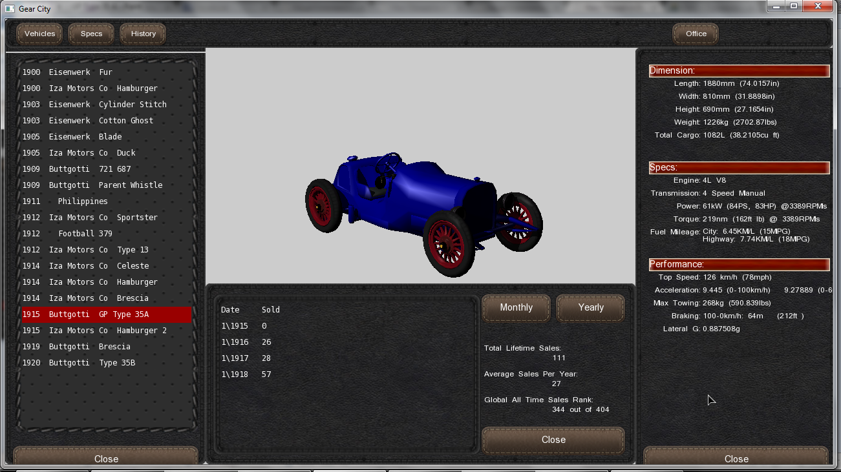Close the sales statistics panel
841x472 pixels.
pos(553,440)
